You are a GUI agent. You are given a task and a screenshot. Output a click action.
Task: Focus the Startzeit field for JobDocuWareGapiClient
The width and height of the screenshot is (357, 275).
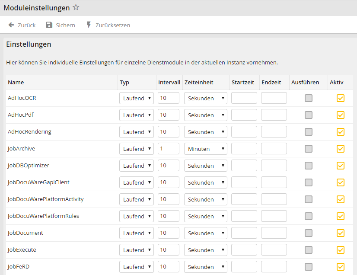click(x=244, y=182)
